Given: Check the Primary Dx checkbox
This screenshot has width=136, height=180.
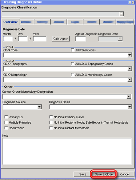Looking at the screenshot, I should [x=6, y=117].
